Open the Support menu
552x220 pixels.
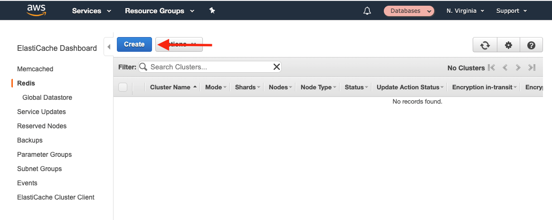(x=512, y=11)
